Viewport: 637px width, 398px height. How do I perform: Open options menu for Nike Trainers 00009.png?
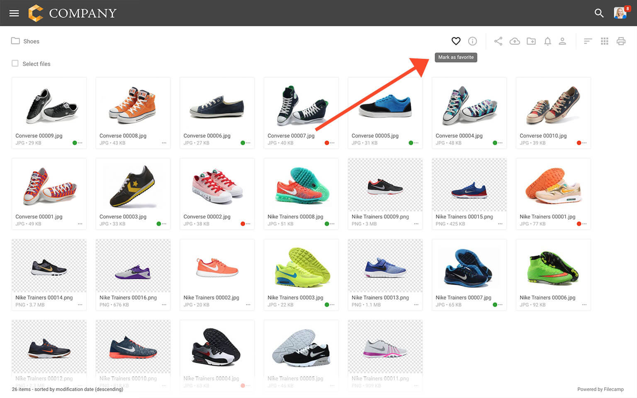[416, 224]
